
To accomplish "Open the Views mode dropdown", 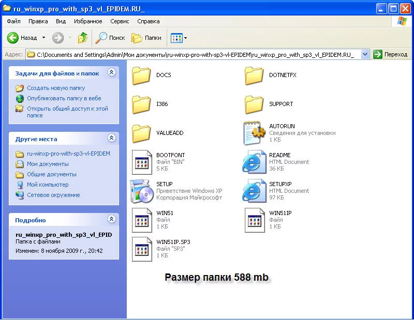I will click(179, 38).
